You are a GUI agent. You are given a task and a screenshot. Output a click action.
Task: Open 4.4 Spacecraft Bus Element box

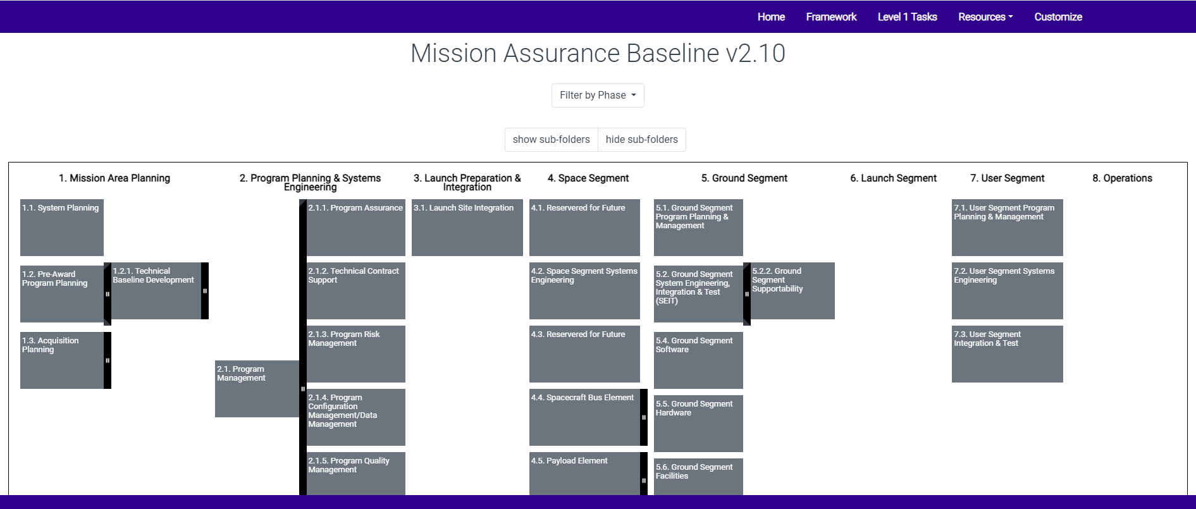(584, 417)
